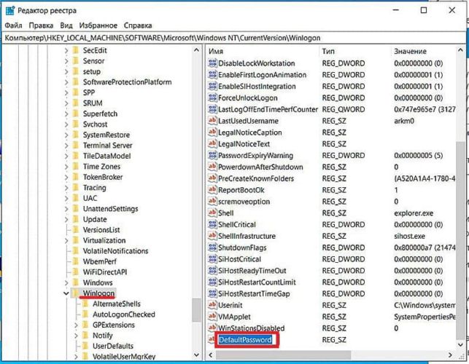
Task: Click values pane horizontal scroll right arrow
Action: point(450,355)
